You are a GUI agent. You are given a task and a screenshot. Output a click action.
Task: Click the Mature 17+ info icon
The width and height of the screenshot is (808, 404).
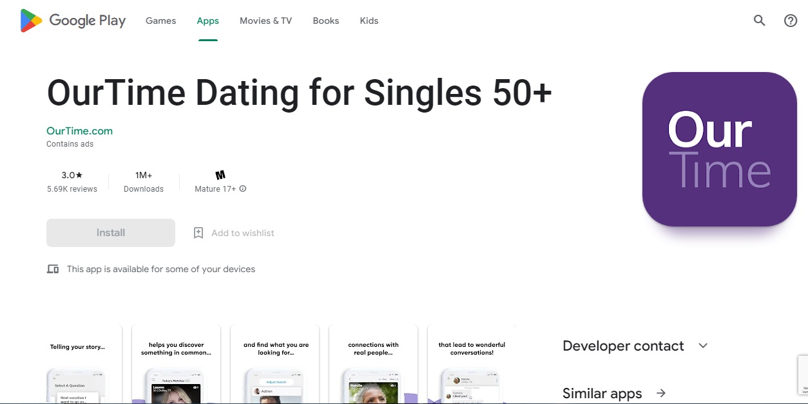[243, 189]
